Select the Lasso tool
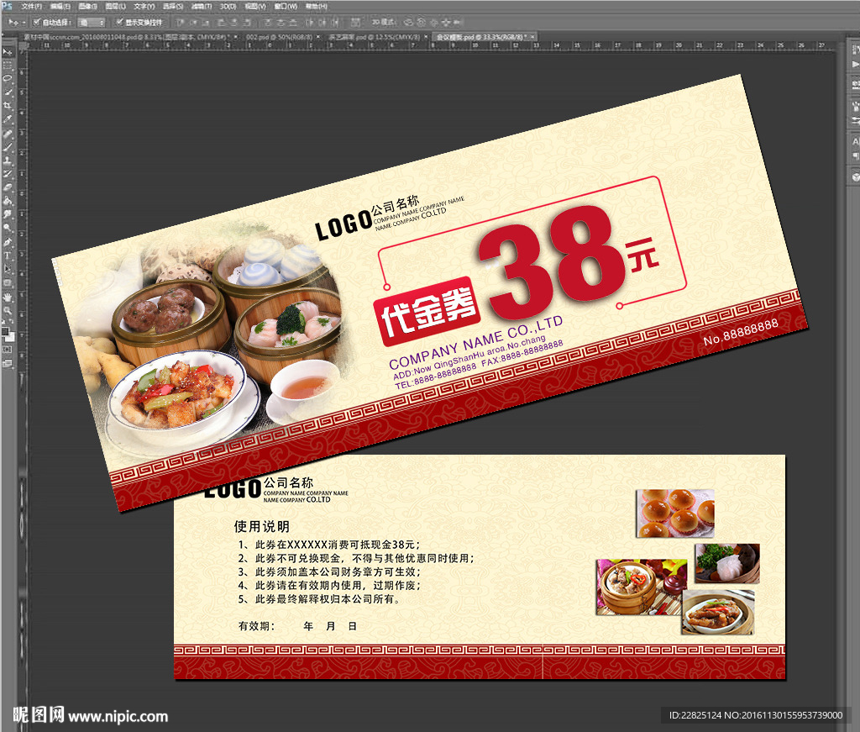The image size is (860, 732). 8,78
